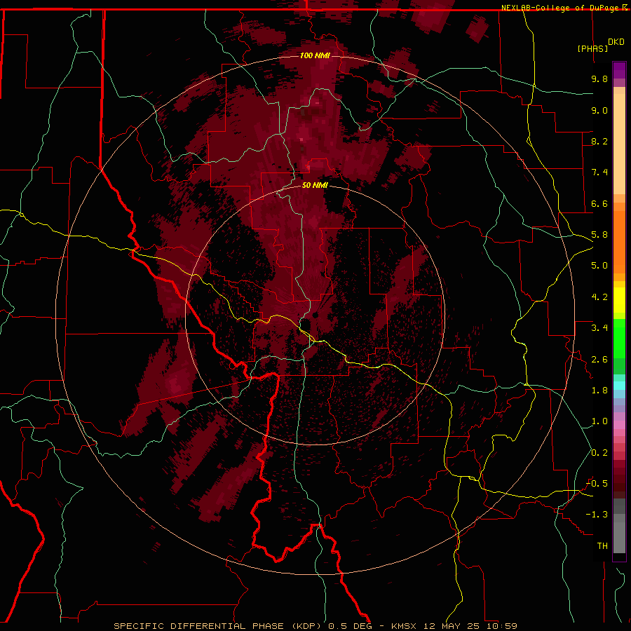Click the 0.2 scale value
The width and height of the screenshot is (631, 631).
599,453
